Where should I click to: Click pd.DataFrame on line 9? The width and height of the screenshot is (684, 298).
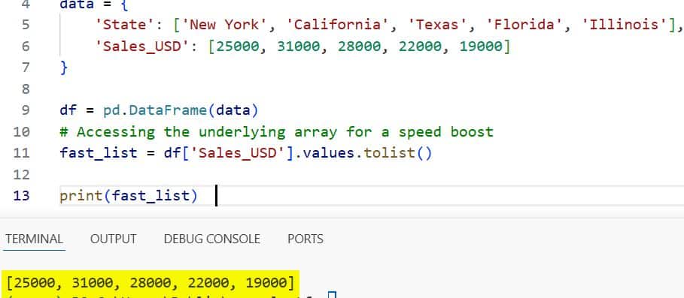pos(155,110)
